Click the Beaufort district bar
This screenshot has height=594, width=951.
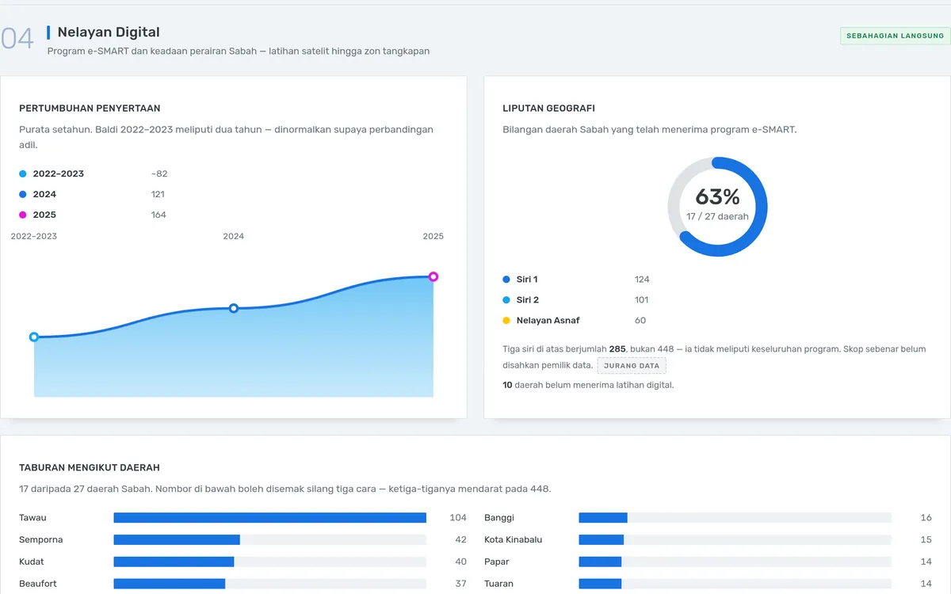click(270, 584)
